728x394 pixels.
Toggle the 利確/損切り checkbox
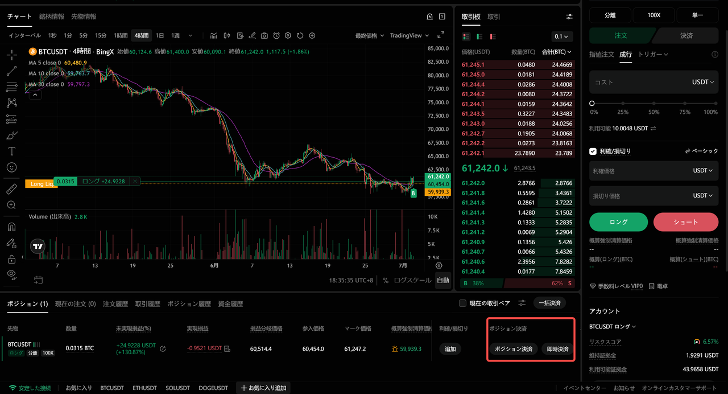593,151
